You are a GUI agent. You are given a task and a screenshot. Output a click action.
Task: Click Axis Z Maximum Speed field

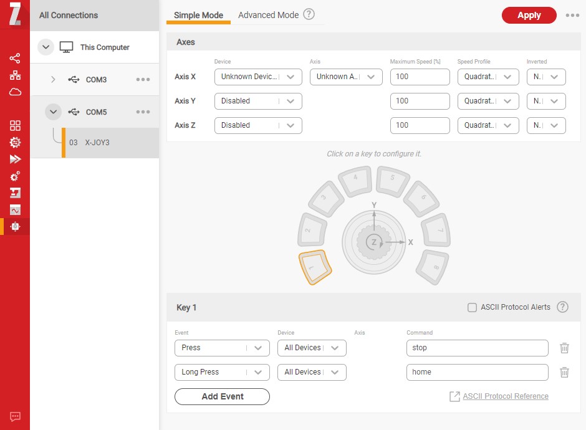(x=420, y=125)
